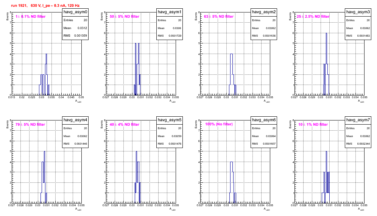Select the 79± 5% ND filter label
This screenshot has width=377, height=216.
click(30, 125)
